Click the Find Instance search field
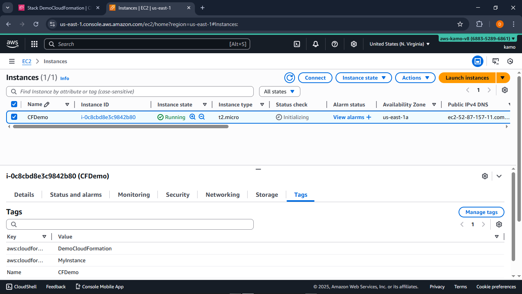The width and height of the screenshot is (522, 294). point(130,91)
